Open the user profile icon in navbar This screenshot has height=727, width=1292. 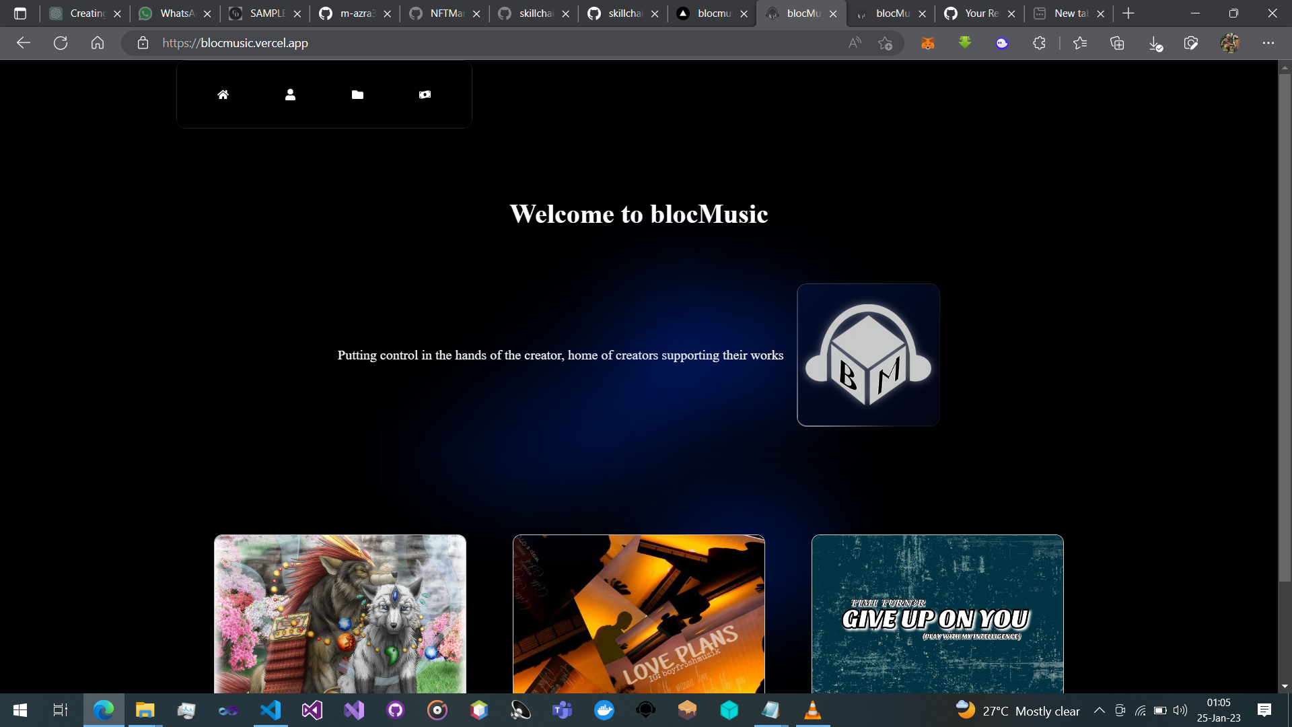point(290,95)
